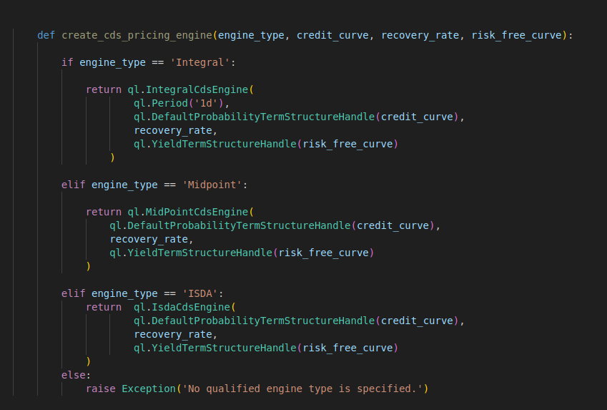Click the 'def' keyword

point(46,35)
